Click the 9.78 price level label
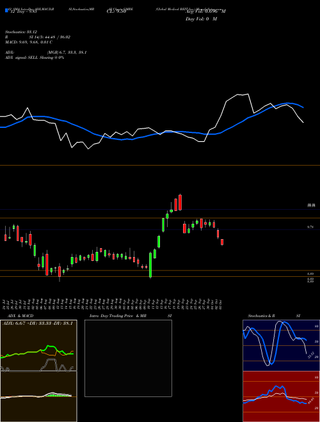 (310, 227)
